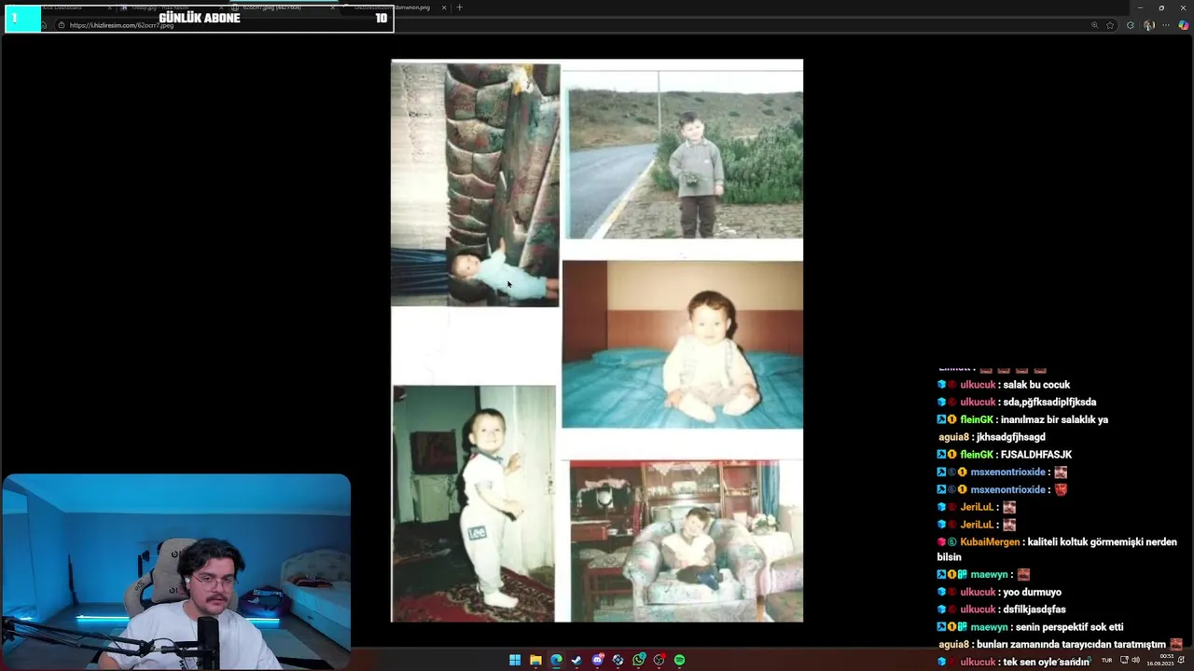Open File Explorer from the taskbar
The width and height of the screenshot is (1194, 671).
coord(535,660)
